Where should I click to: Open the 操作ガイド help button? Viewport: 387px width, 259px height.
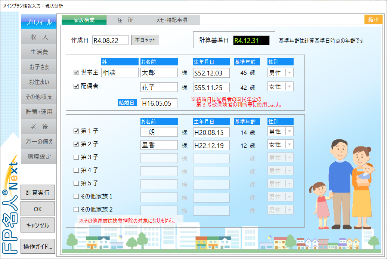pyautogui.click(x=38, y=246)
